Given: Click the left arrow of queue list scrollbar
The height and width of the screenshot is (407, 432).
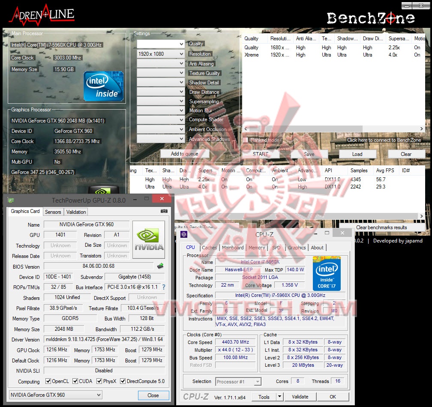Looking at the screenshot, I should pyautogui.click(x=246, y=129).
